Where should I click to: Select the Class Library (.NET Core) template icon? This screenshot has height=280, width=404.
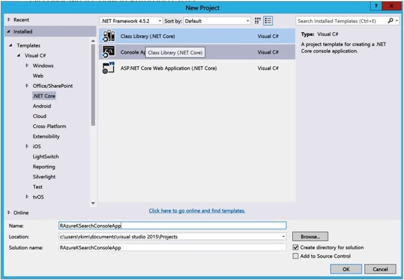pos(109,36)
